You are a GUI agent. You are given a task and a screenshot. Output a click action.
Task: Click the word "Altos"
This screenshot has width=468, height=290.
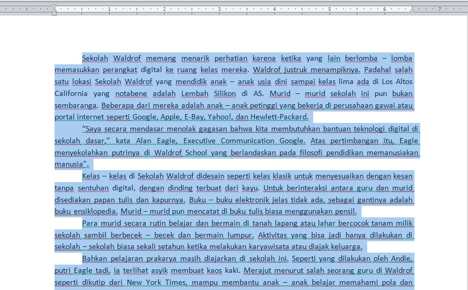coord(404,81)
